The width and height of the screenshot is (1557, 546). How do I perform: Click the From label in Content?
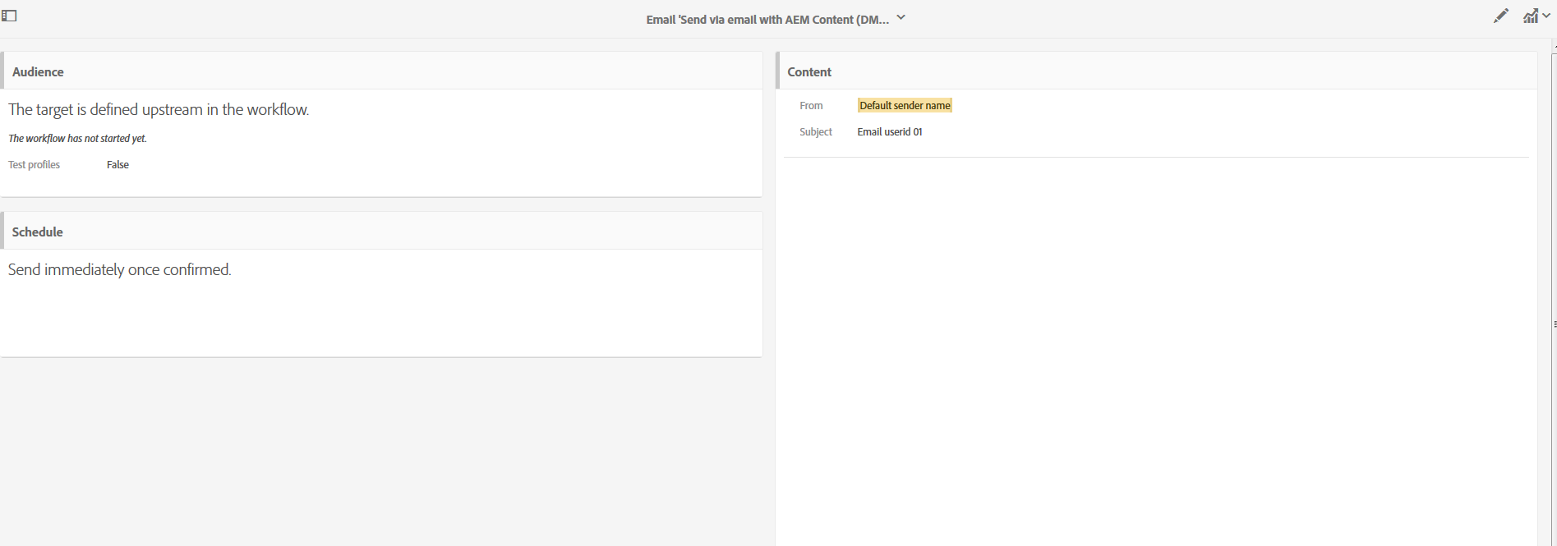[811, 106]
